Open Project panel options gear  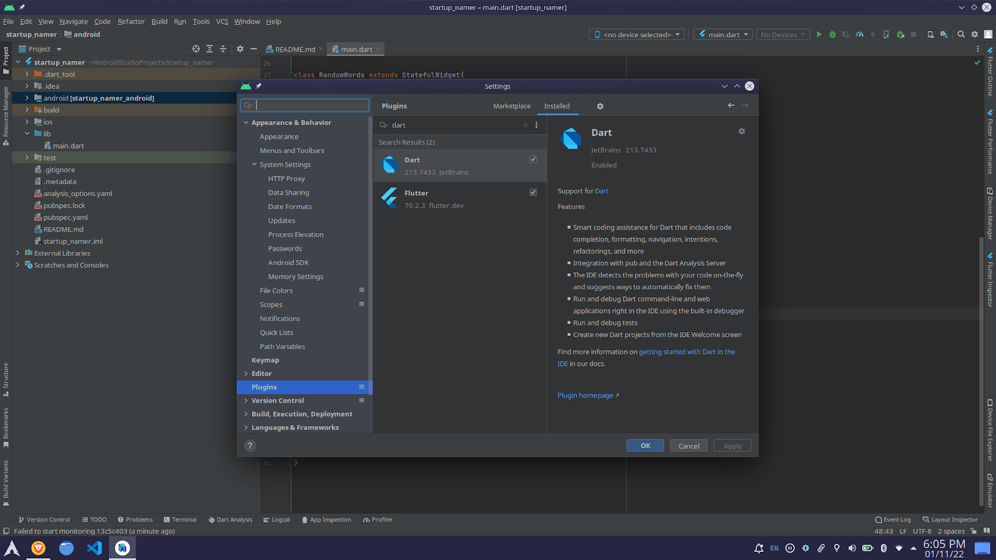pos(240,49)
